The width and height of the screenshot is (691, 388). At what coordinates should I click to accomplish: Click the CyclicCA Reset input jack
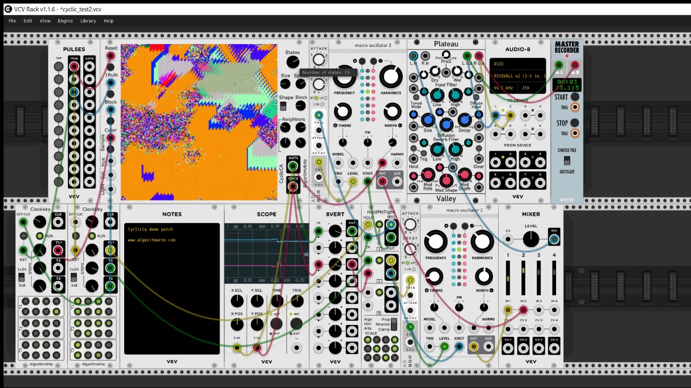coord(111,56)
